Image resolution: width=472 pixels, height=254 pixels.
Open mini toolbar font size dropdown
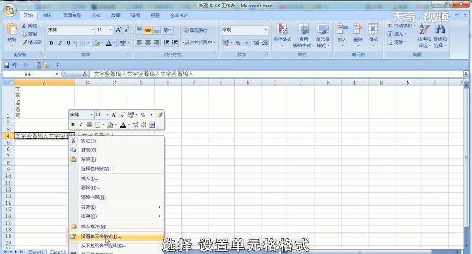click(107, 115)
